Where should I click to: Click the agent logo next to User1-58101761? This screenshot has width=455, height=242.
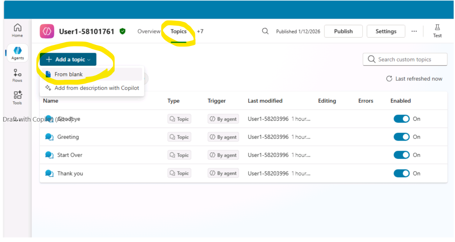point(47,31)
